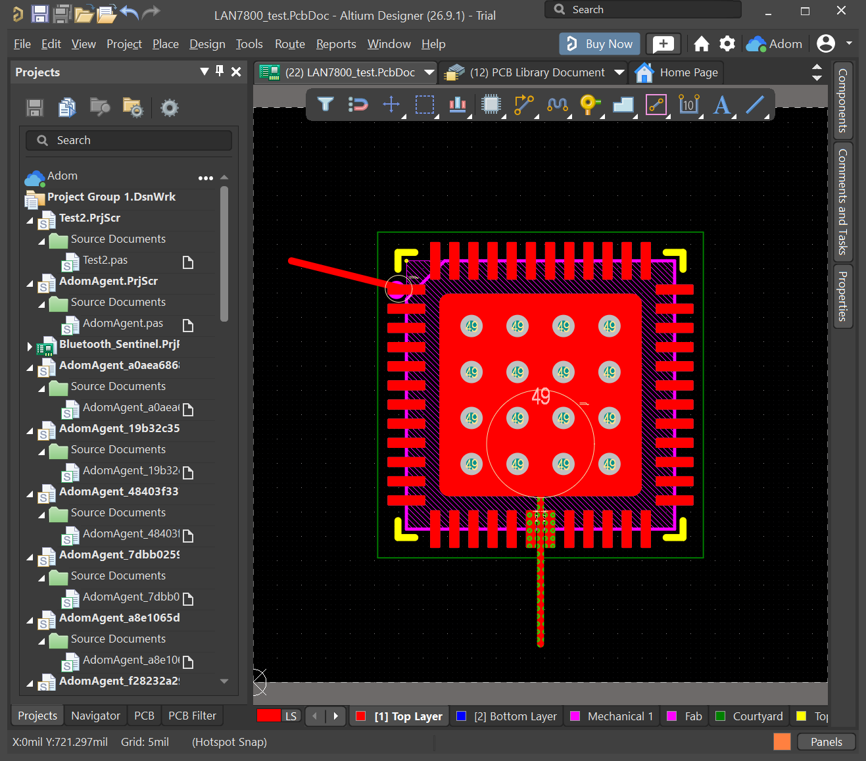
Task: Click the Projects panel save icon
Action: tap(35, 108)
